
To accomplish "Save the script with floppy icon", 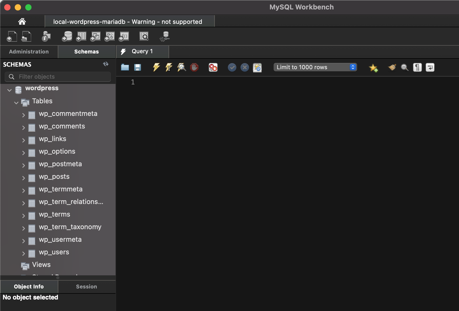I will point(138,67).
